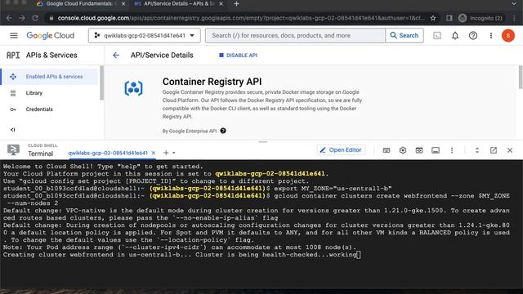Open the Cloud Shell three-dot more menu

coord(452,150)
